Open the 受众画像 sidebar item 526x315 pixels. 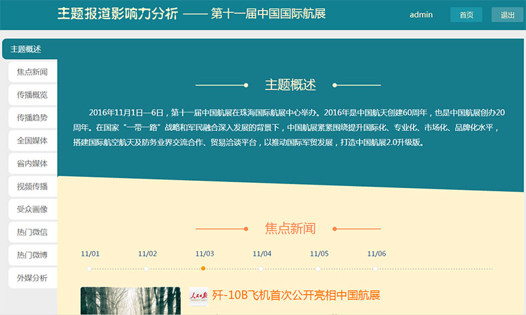(x=32, y=209)
